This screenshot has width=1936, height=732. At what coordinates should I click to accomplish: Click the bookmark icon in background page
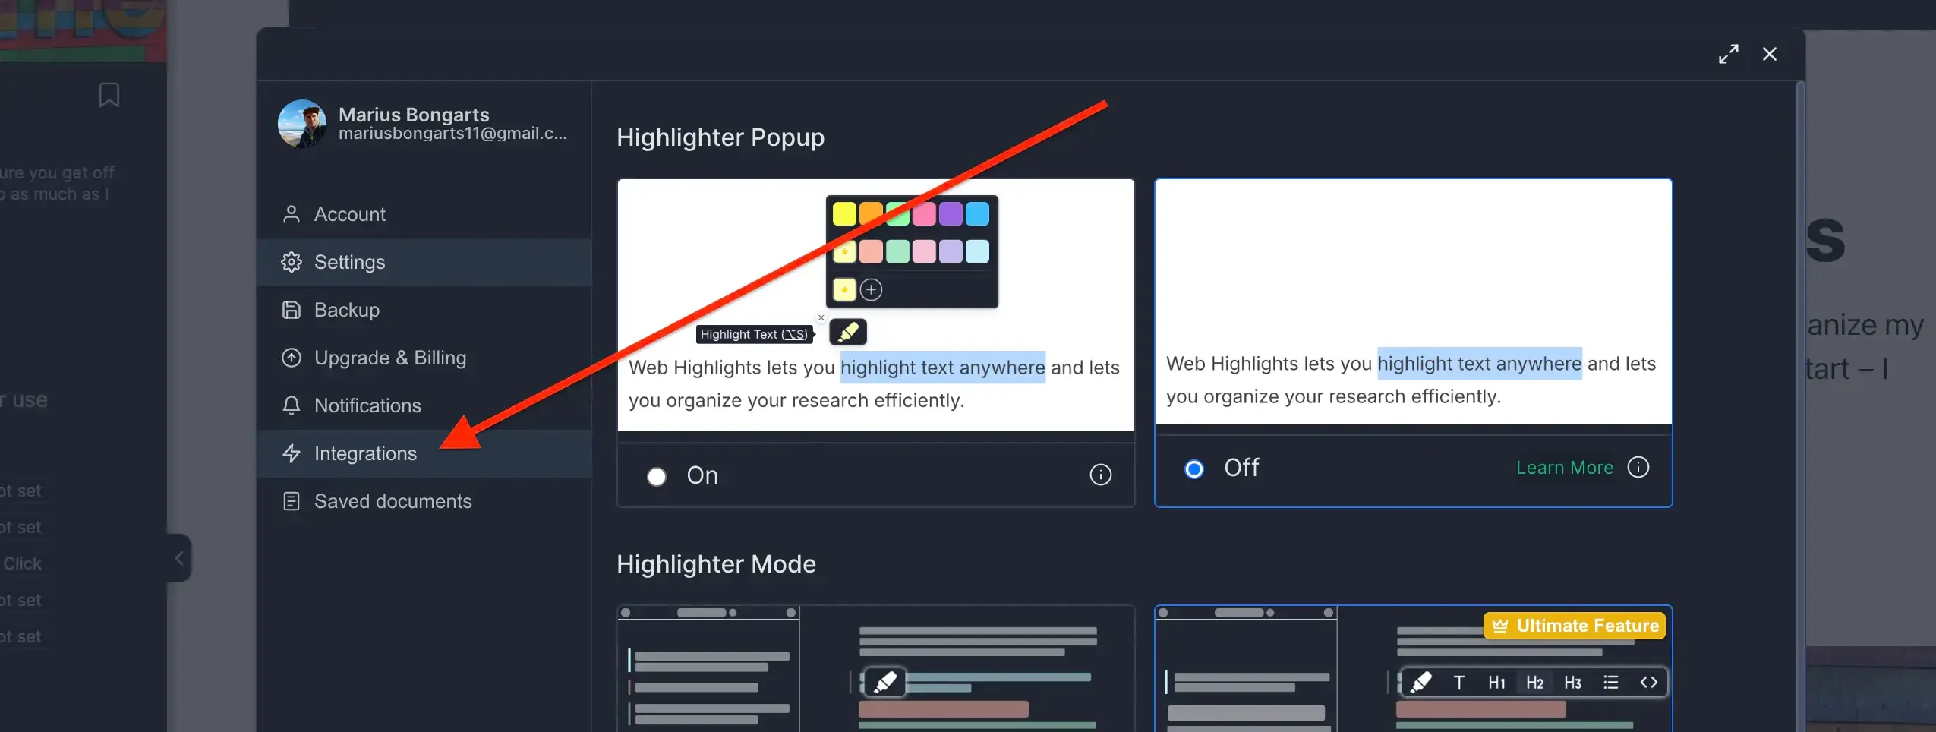click(109, 95)
